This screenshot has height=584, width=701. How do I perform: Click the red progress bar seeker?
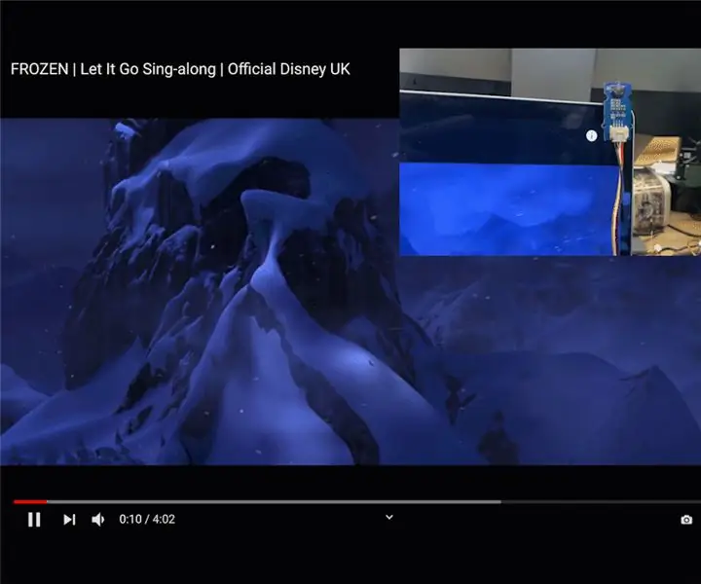30,502
